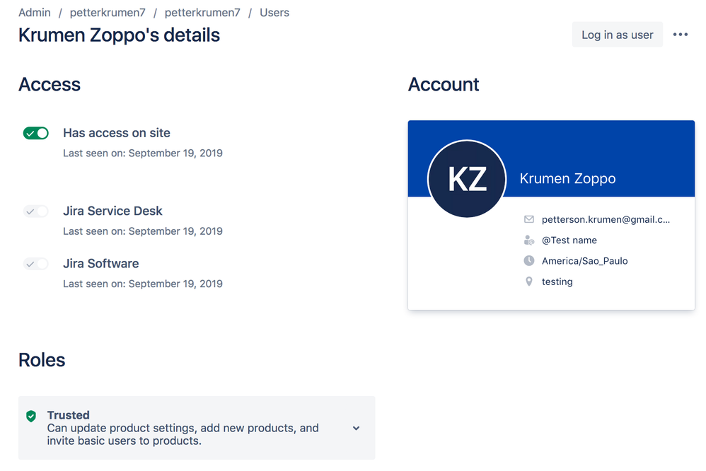Expand the Trusted role description chevron
The image size is (706, 471).
pos(356,427)
